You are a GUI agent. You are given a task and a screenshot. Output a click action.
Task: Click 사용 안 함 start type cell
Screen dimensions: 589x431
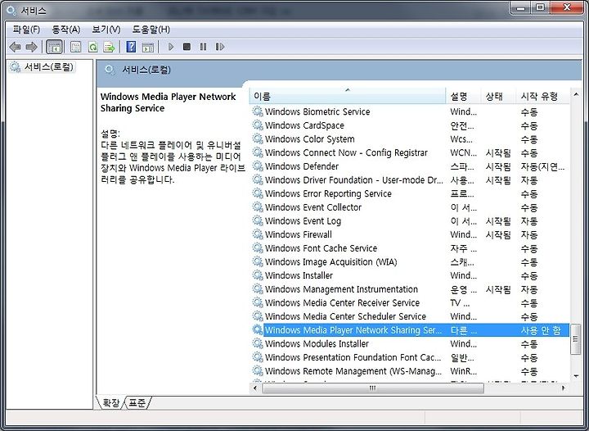[x=541, y=330]
